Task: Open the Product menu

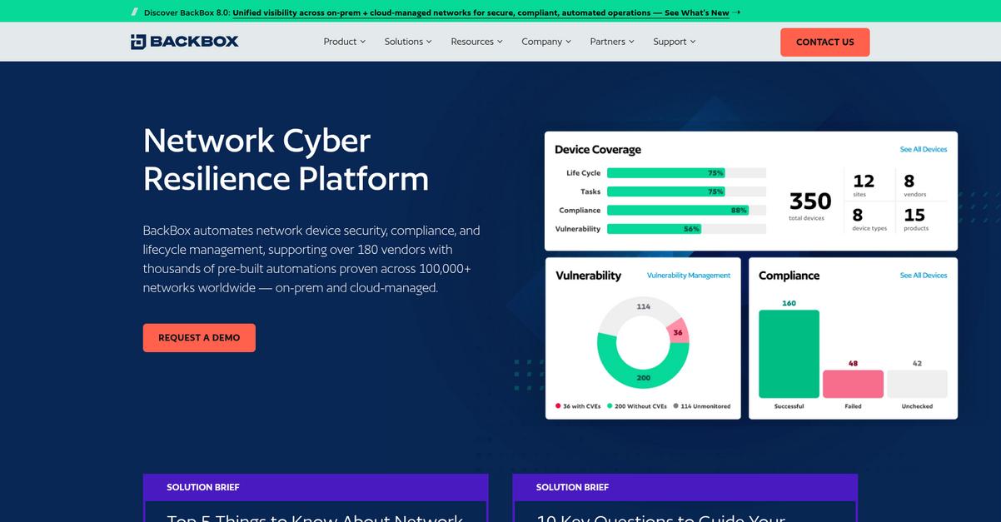Action: (x=344, y=42)
